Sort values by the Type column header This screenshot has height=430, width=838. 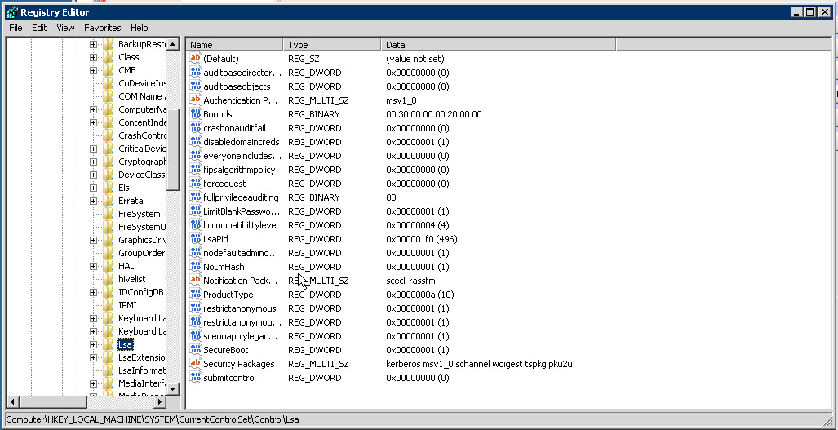332,45
